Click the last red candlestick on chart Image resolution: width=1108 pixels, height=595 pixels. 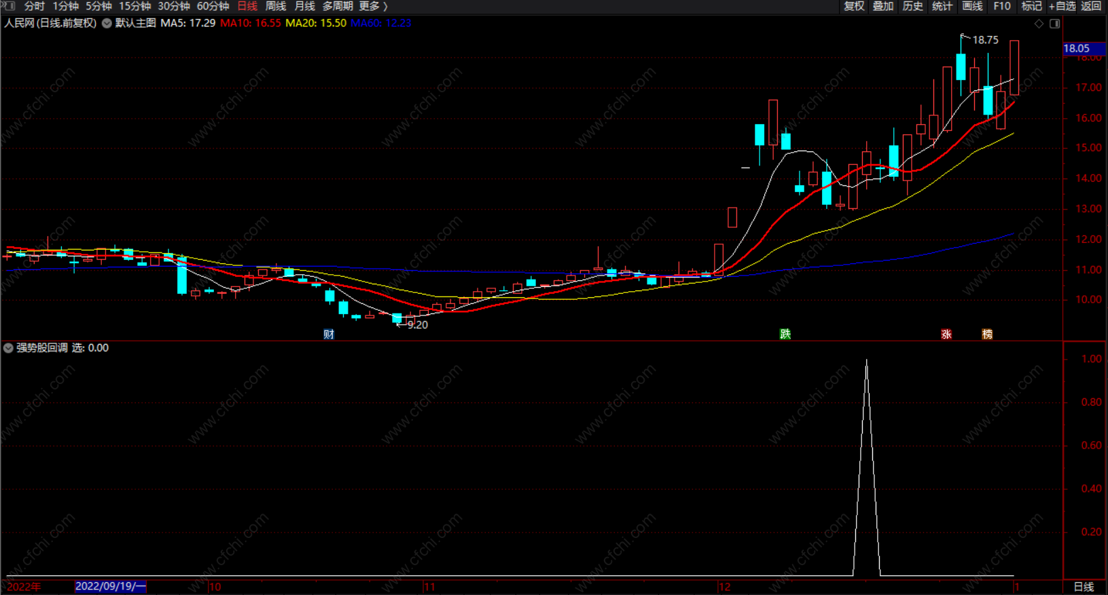[1014, 67]
